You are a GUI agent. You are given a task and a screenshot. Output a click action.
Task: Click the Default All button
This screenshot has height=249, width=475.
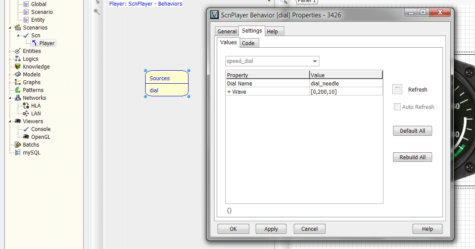(412, 131)
